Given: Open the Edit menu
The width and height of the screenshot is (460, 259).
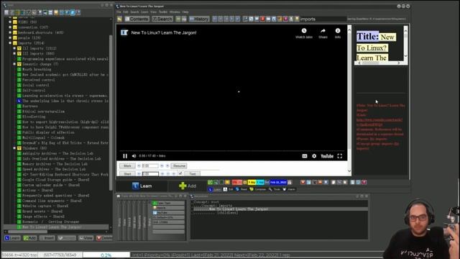Looking at the screenshot, I should (126, 12).
